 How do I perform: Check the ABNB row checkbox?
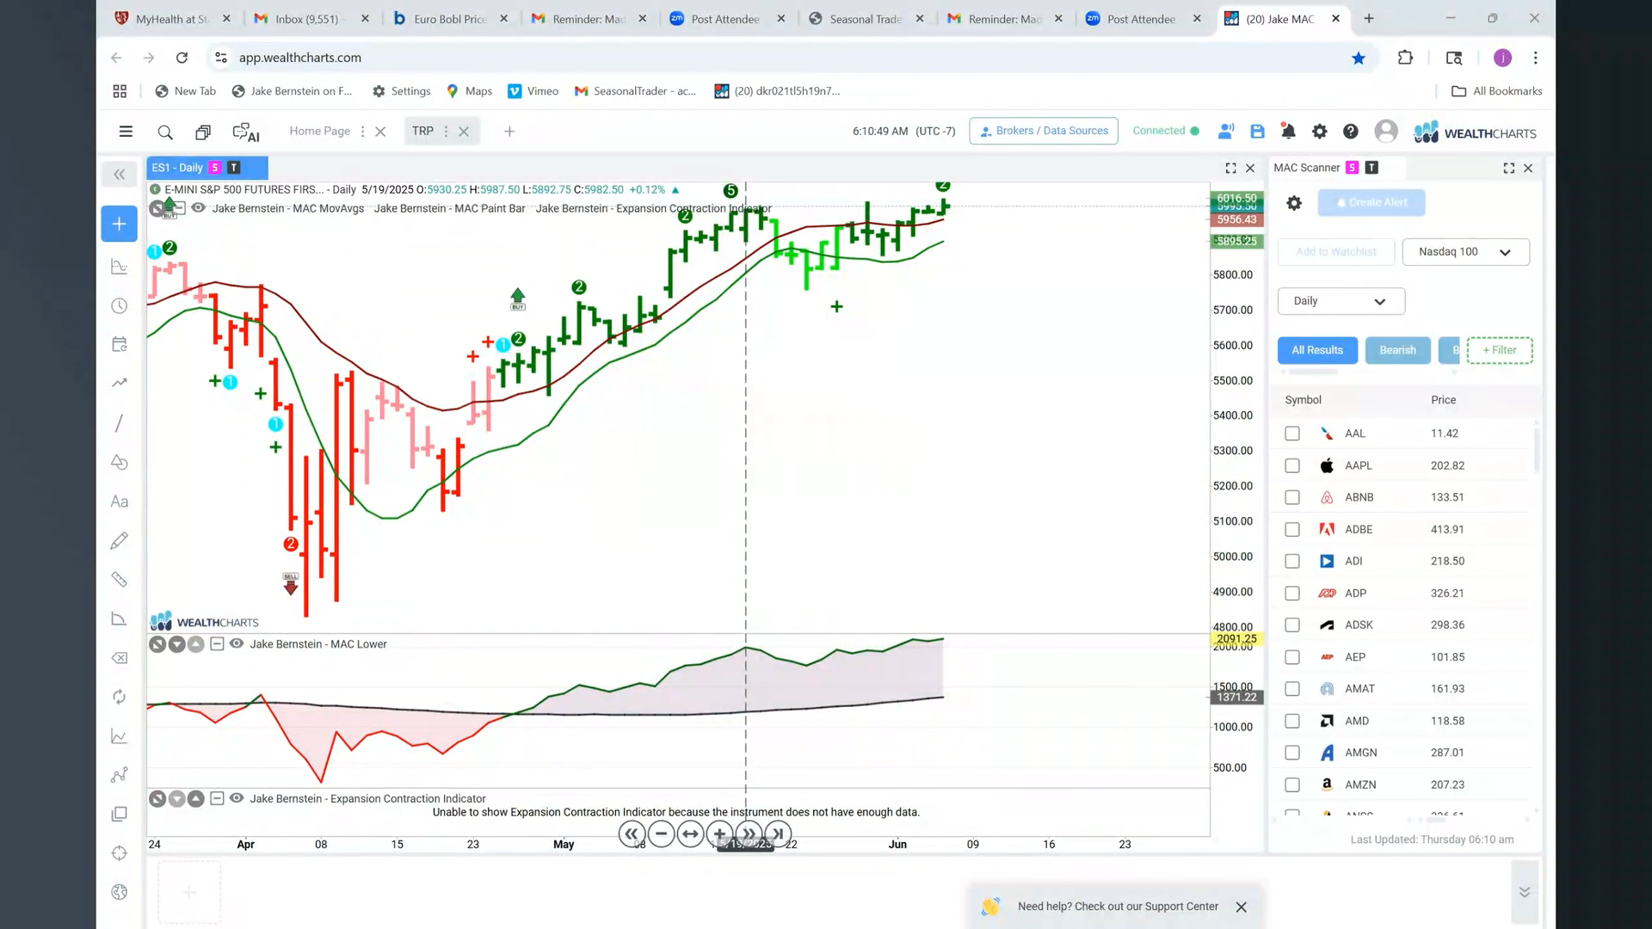click(1292, 497)
